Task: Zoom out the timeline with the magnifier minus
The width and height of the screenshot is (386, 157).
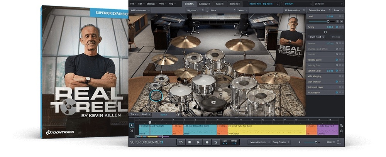Action: click(x=342, y=131)
